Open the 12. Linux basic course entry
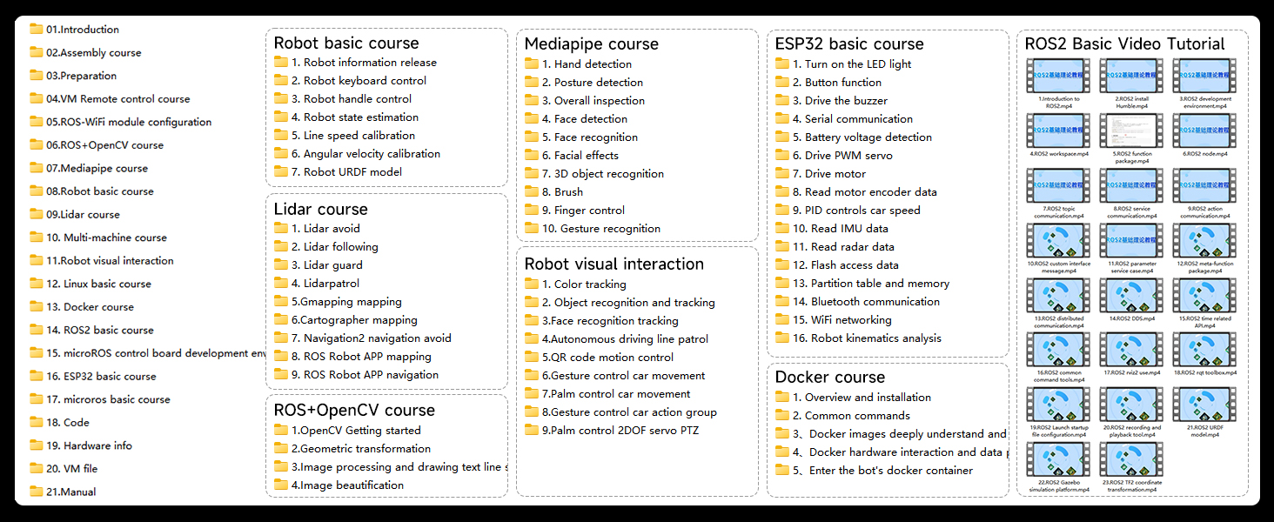The image size is (1274, 522). (99, 284)
